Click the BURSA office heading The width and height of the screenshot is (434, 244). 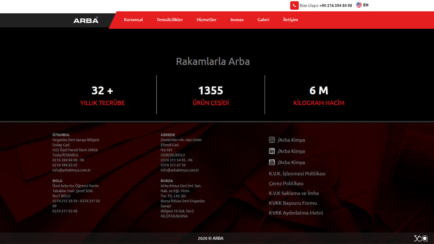tap(167, 181)
